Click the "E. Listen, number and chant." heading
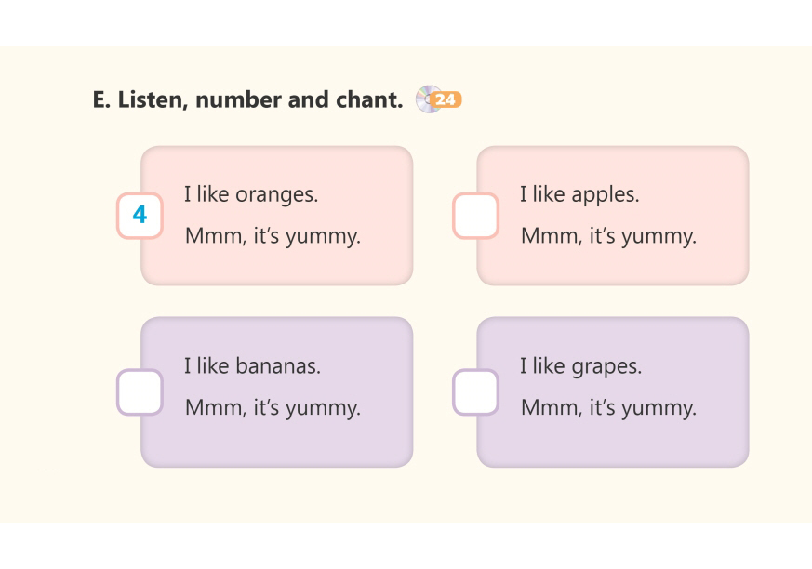The width and height of the screenshot is (812, 569). 247,99
